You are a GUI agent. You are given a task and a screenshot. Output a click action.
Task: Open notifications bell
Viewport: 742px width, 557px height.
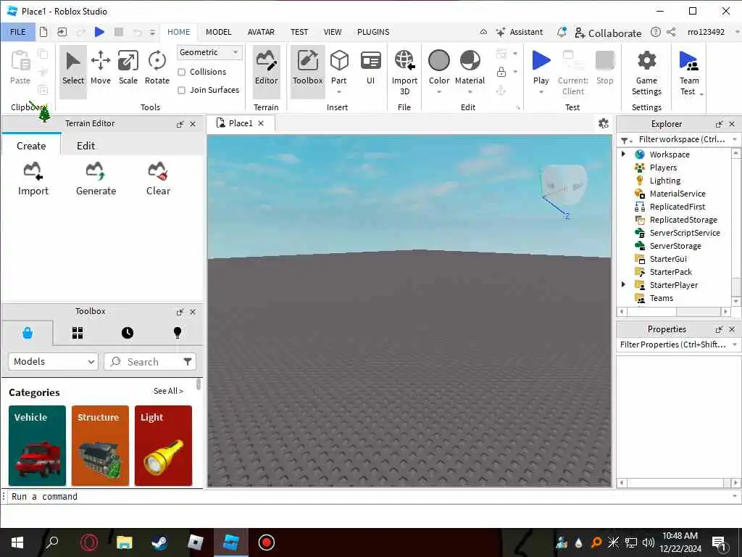click(562, 32)
